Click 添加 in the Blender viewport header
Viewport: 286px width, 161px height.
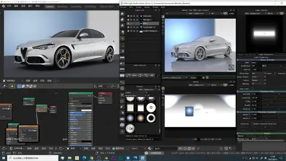(42, 80)
